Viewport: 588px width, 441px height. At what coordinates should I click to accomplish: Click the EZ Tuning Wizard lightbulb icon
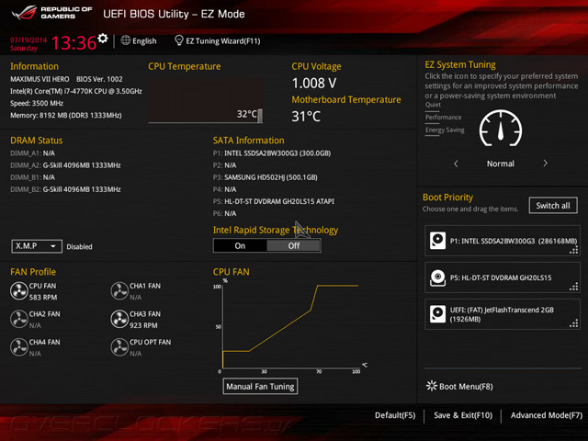[179, 40]
